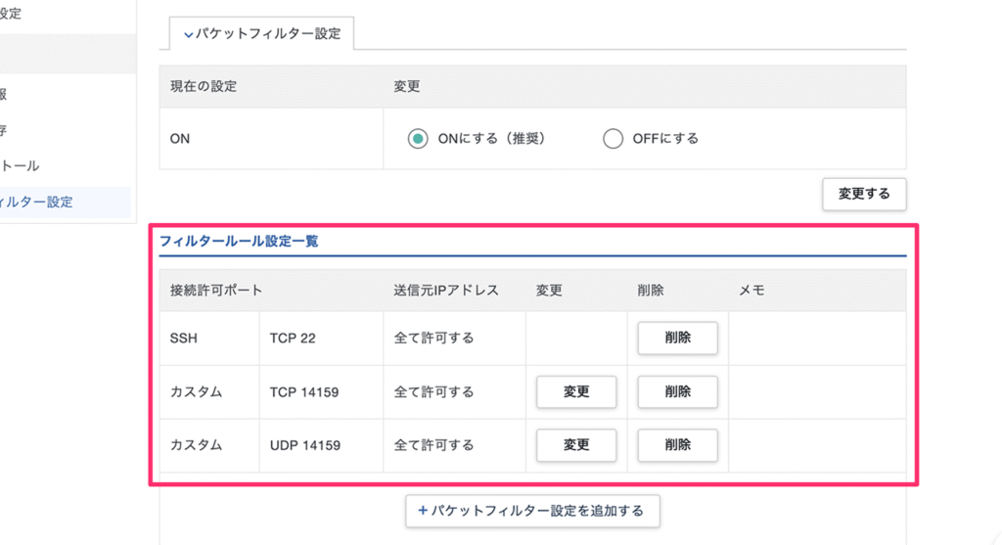Click the メモ cell in the UDP 14159 row

(816, 445)
